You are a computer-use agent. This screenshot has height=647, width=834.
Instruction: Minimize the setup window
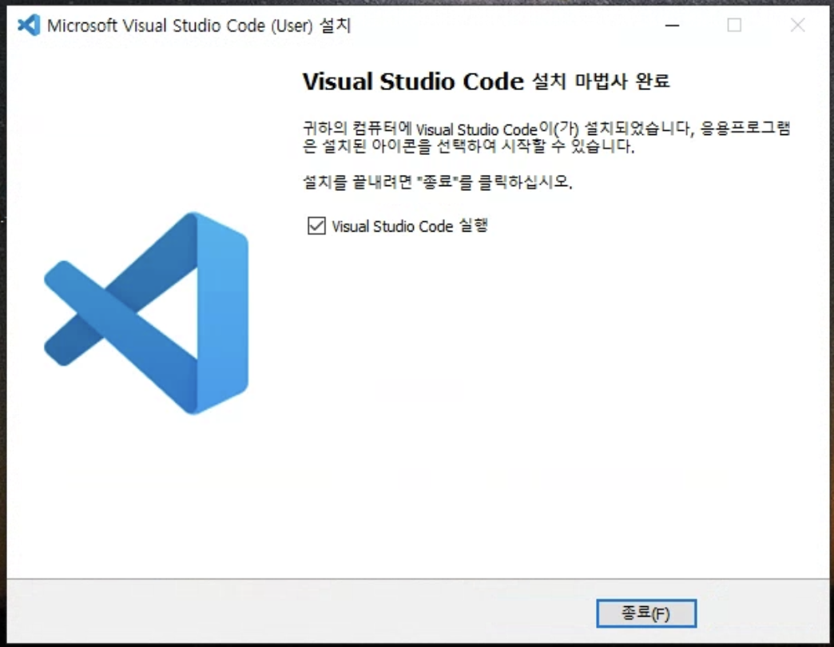(673, 25)
